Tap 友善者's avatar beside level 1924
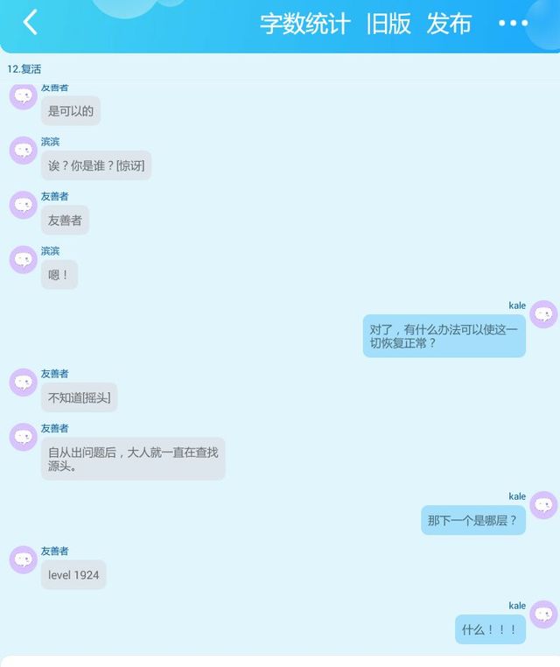The width and height of the screenshot is (560, 667). 24,560
